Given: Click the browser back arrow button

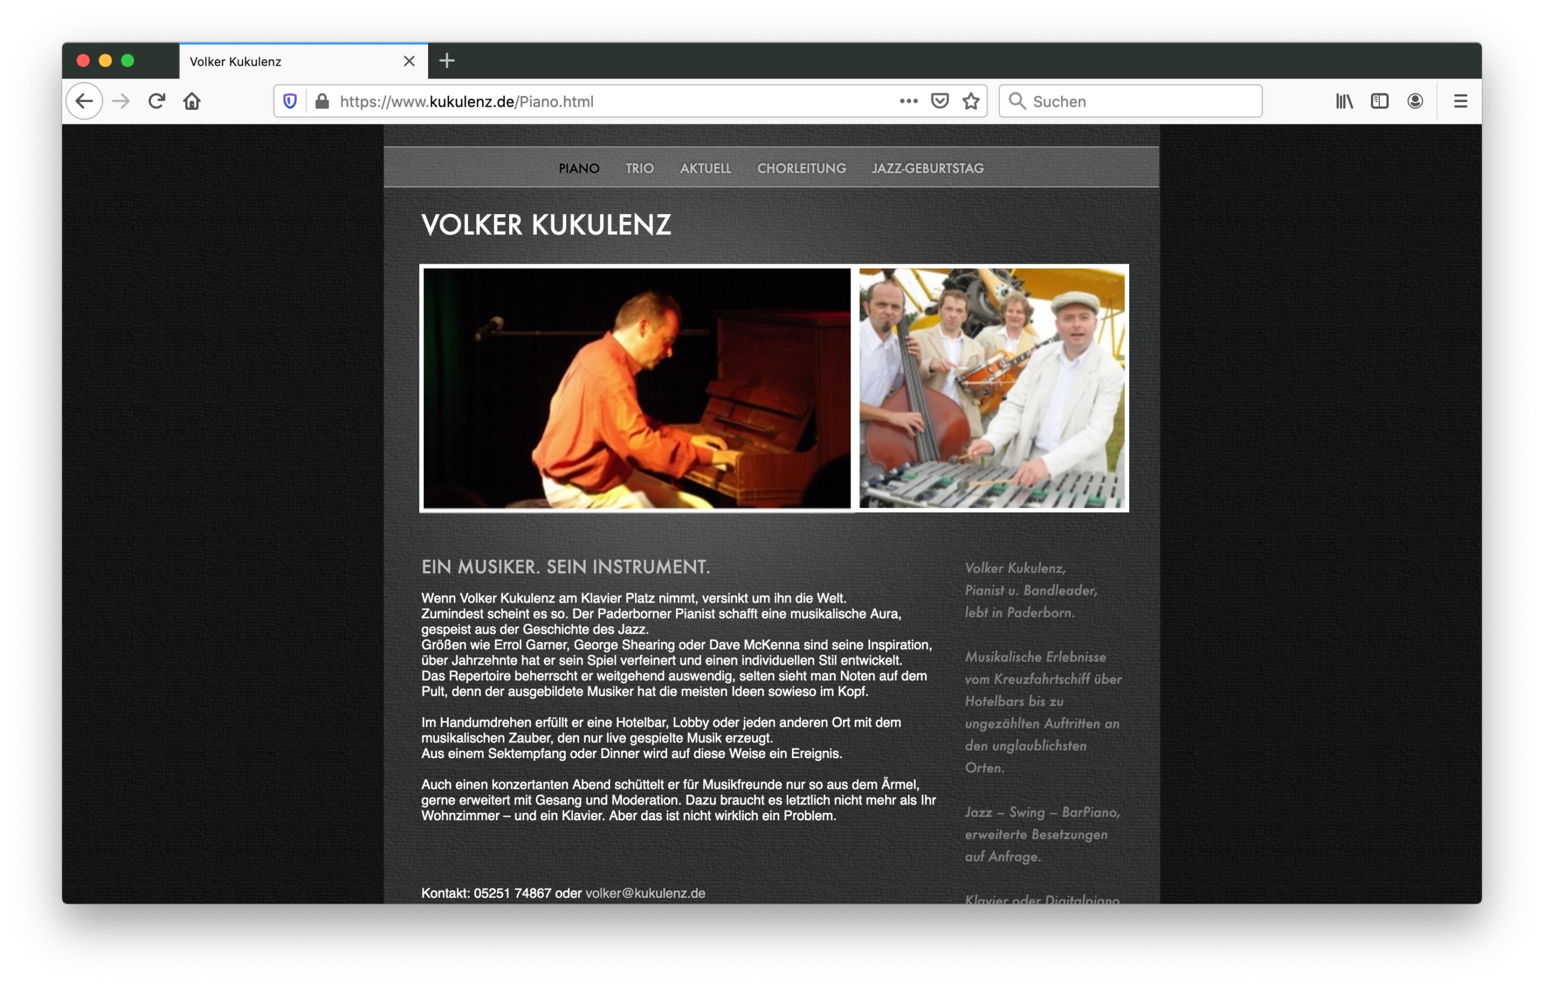Looking at the screenshot, I should point(84,101).
